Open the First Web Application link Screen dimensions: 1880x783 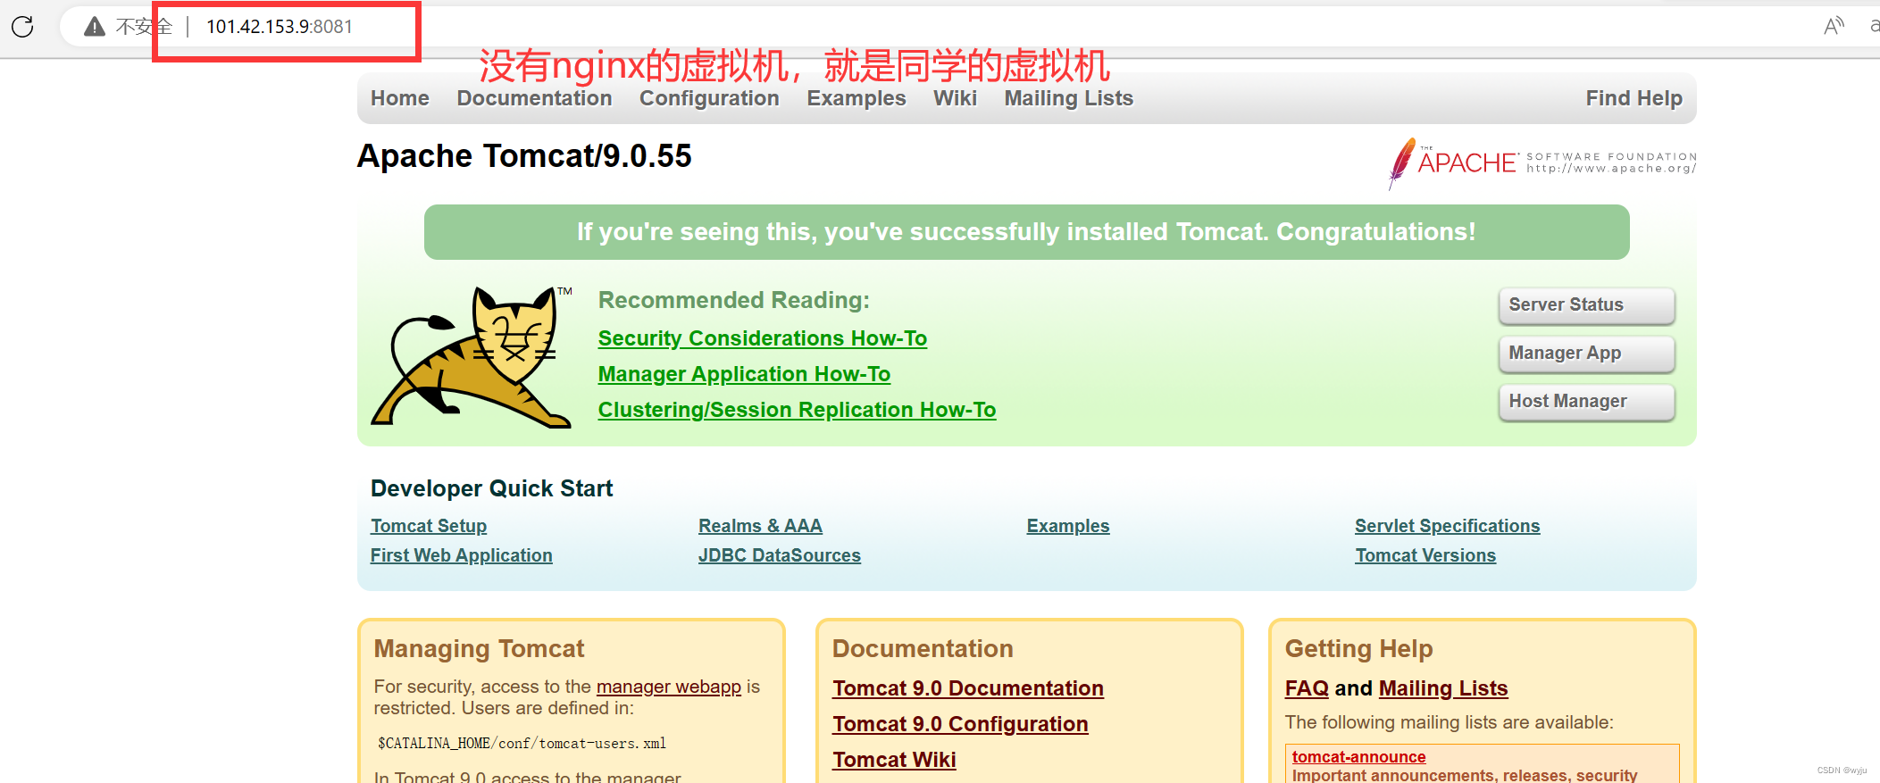(x=461, y=555)
